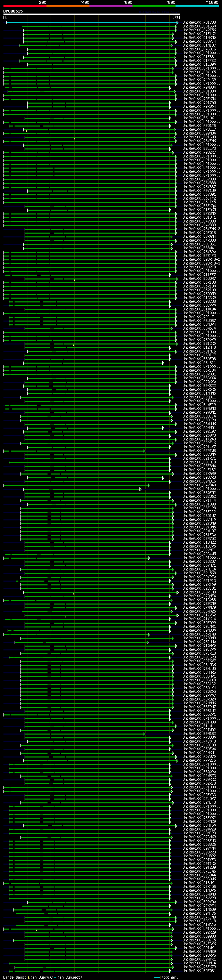
Task: Select the UniRef100_Q8EKZ9 label
Action: pos(199,967)
